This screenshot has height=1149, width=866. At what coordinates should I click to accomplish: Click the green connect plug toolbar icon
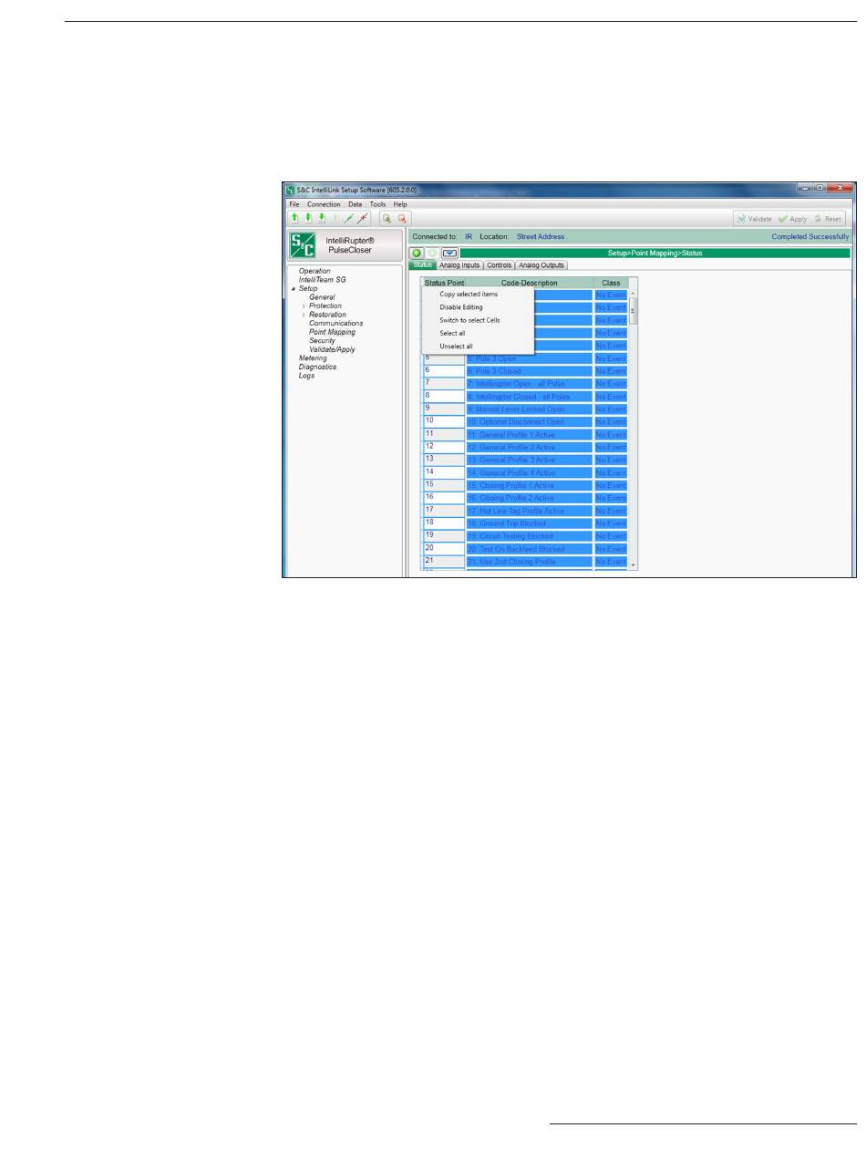coord(349,218)
